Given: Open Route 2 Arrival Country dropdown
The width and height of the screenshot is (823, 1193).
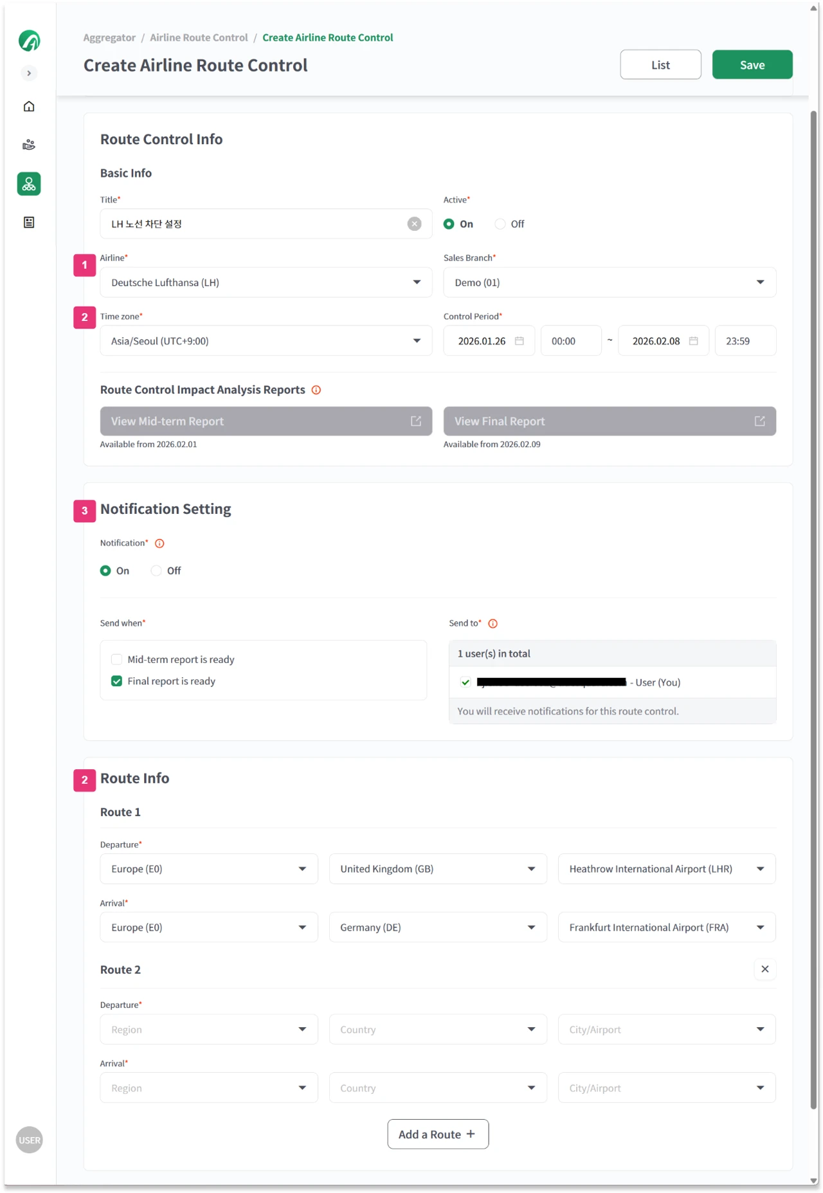Looking at the screenshot, I should (438, 1088).
